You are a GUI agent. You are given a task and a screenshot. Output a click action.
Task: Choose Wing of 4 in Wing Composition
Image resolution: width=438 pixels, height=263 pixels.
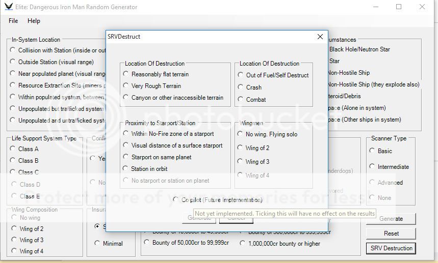coord(28,251)
